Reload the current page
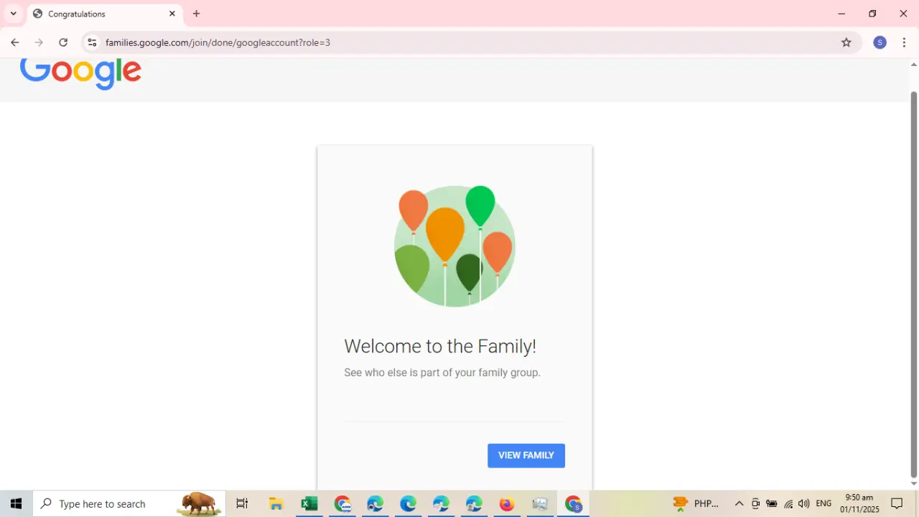The height and width of the screenshot is (517, 919). point(63,42)
